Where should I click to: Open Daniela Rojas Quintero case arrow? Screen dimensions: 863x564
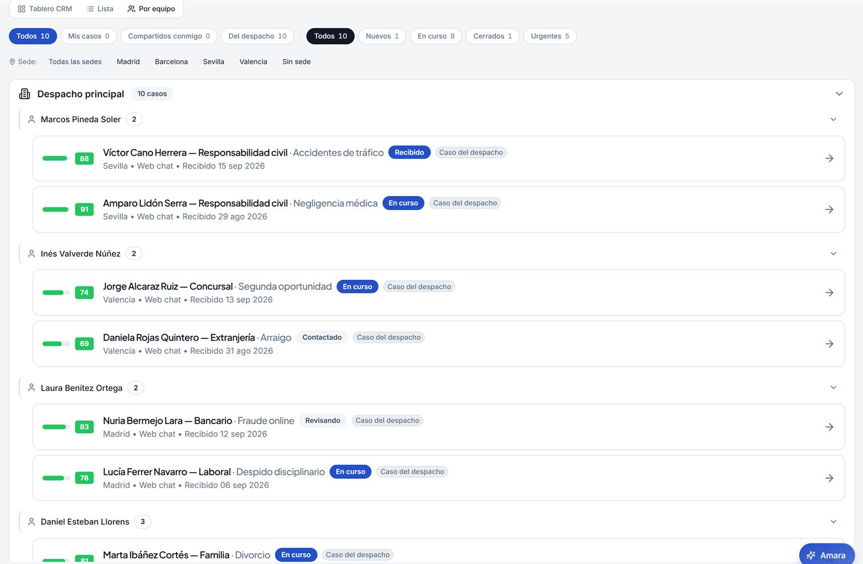click(x=829, y=344)
